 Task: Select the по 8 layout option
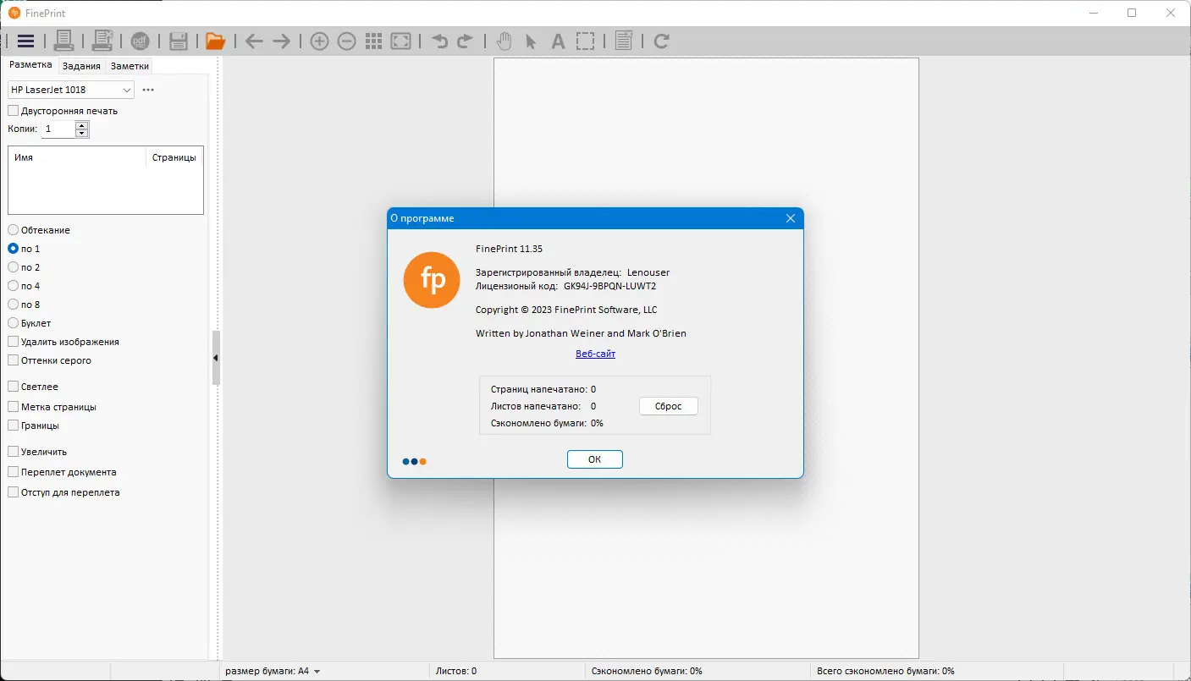[14, 305]
